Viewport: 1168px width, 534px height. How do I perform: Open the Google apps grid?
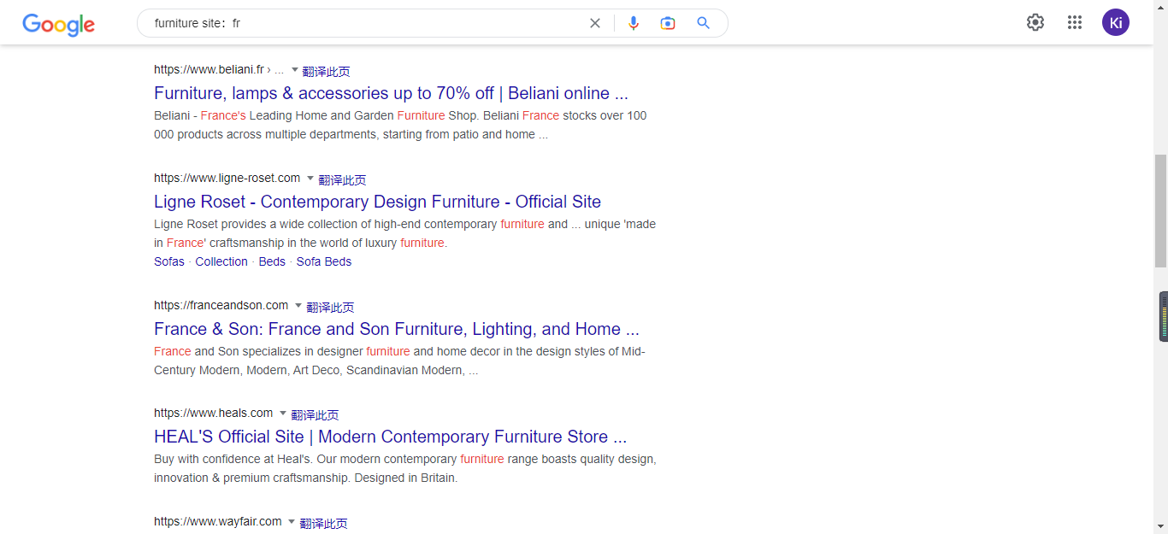pos(1075,22)
